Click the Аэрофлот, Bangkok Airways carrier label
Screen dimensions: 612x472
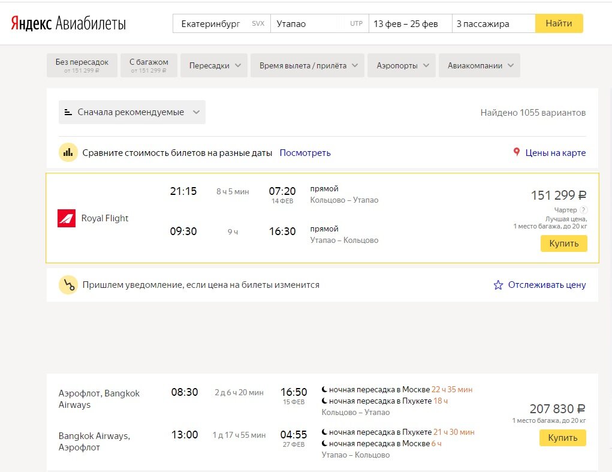pos(99,399)
